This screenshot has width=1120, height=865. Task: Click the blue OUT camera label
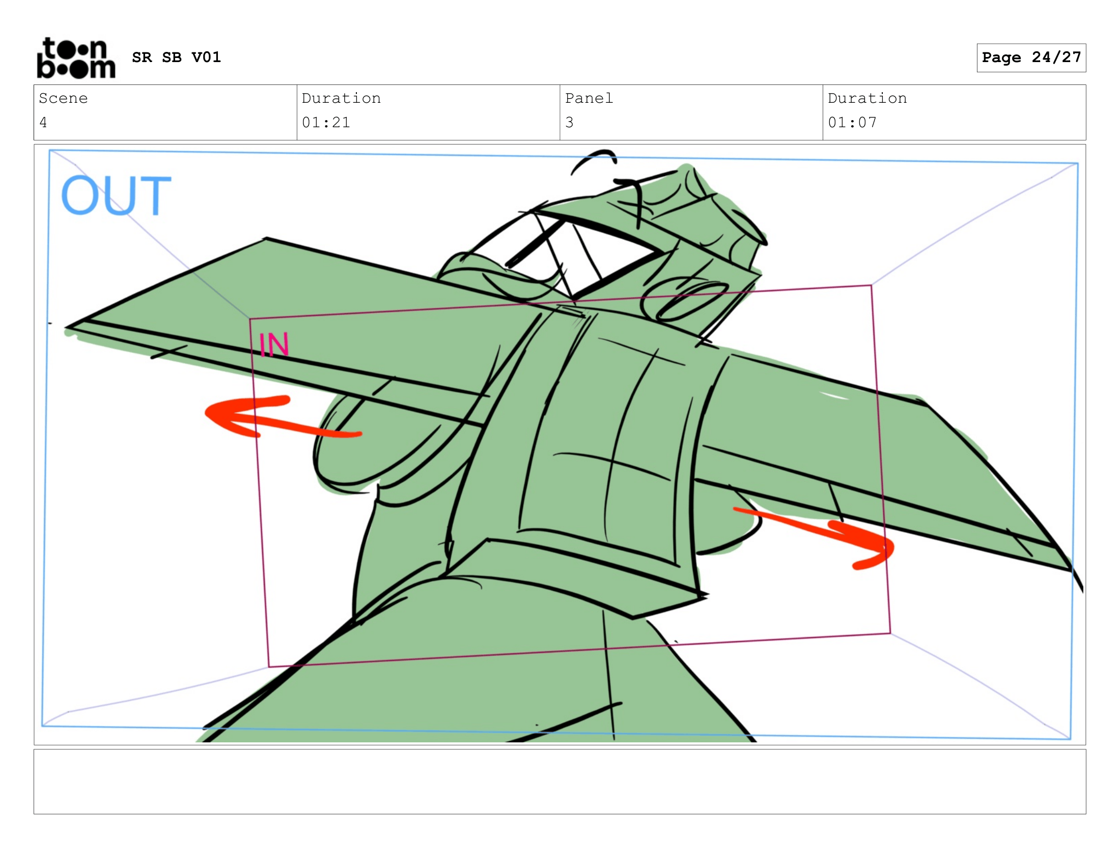(x=116, y=195)
